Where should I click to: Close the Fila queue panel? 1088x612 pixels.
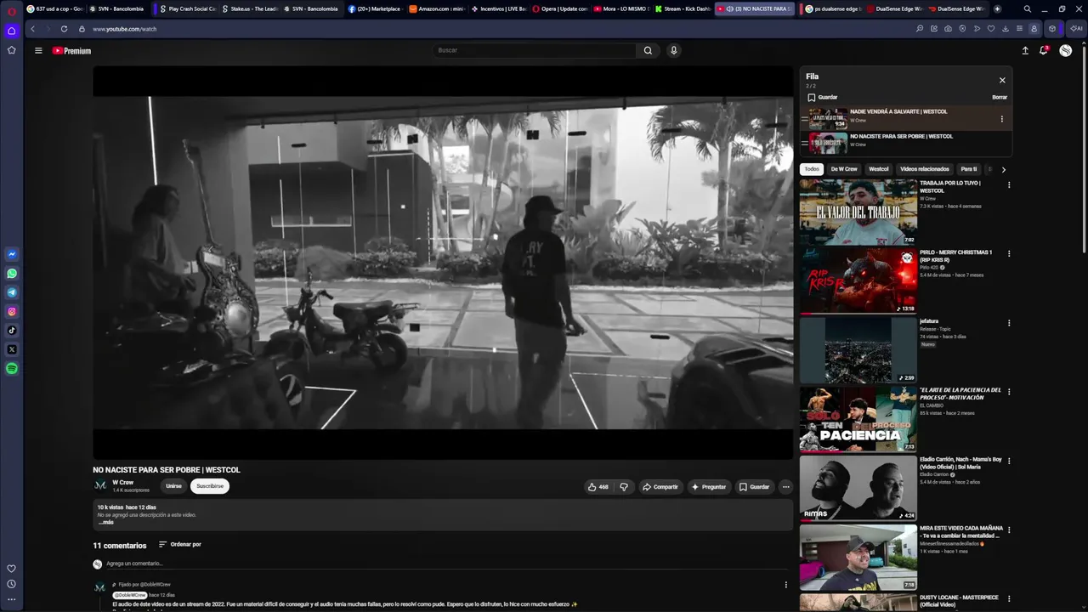[x=1002, y=80]
